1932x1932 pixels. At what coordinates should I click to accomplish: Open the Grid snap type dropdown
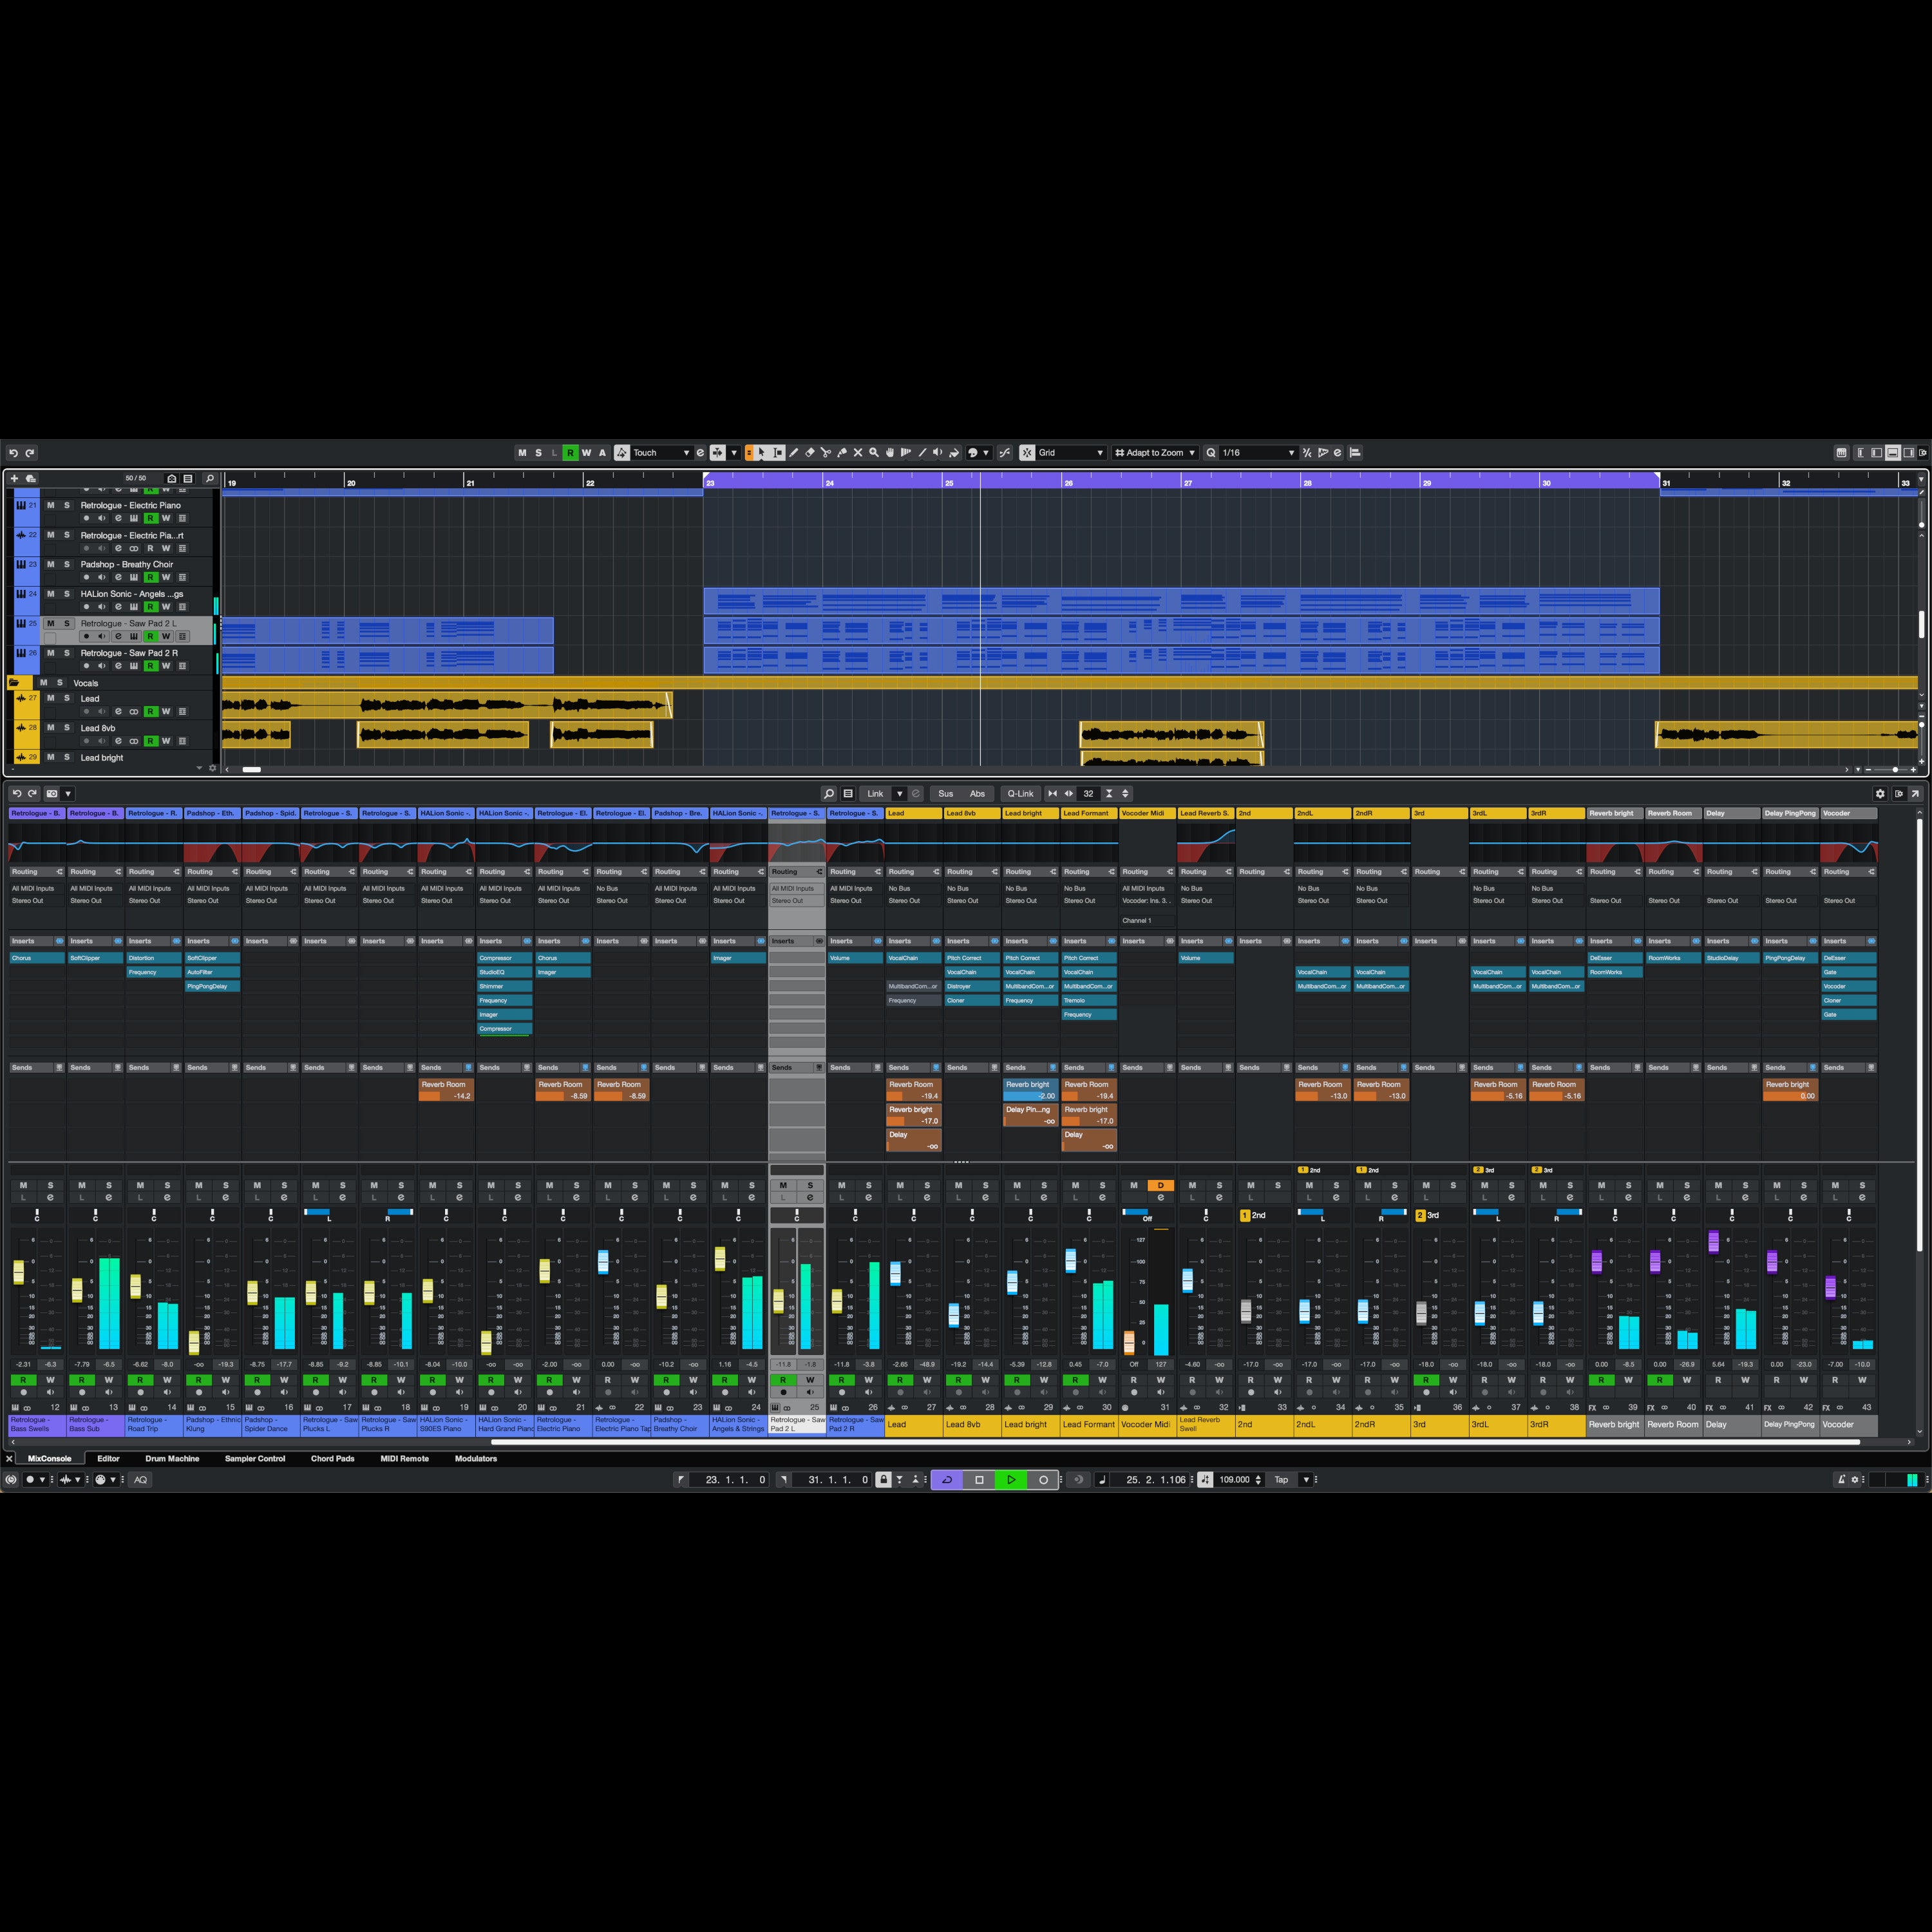click(x=1071, y=453)
